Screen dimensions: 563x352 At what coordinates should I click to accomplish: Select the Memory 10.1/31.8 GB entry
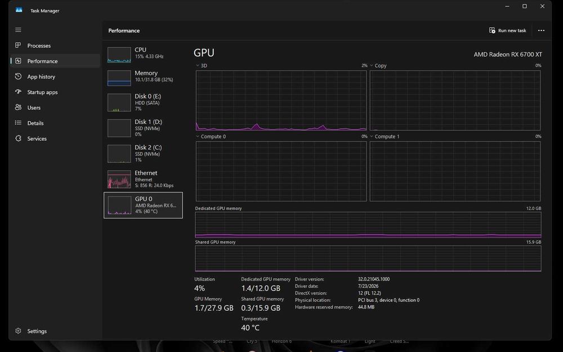pyautogui.click(x=154, y=76)
